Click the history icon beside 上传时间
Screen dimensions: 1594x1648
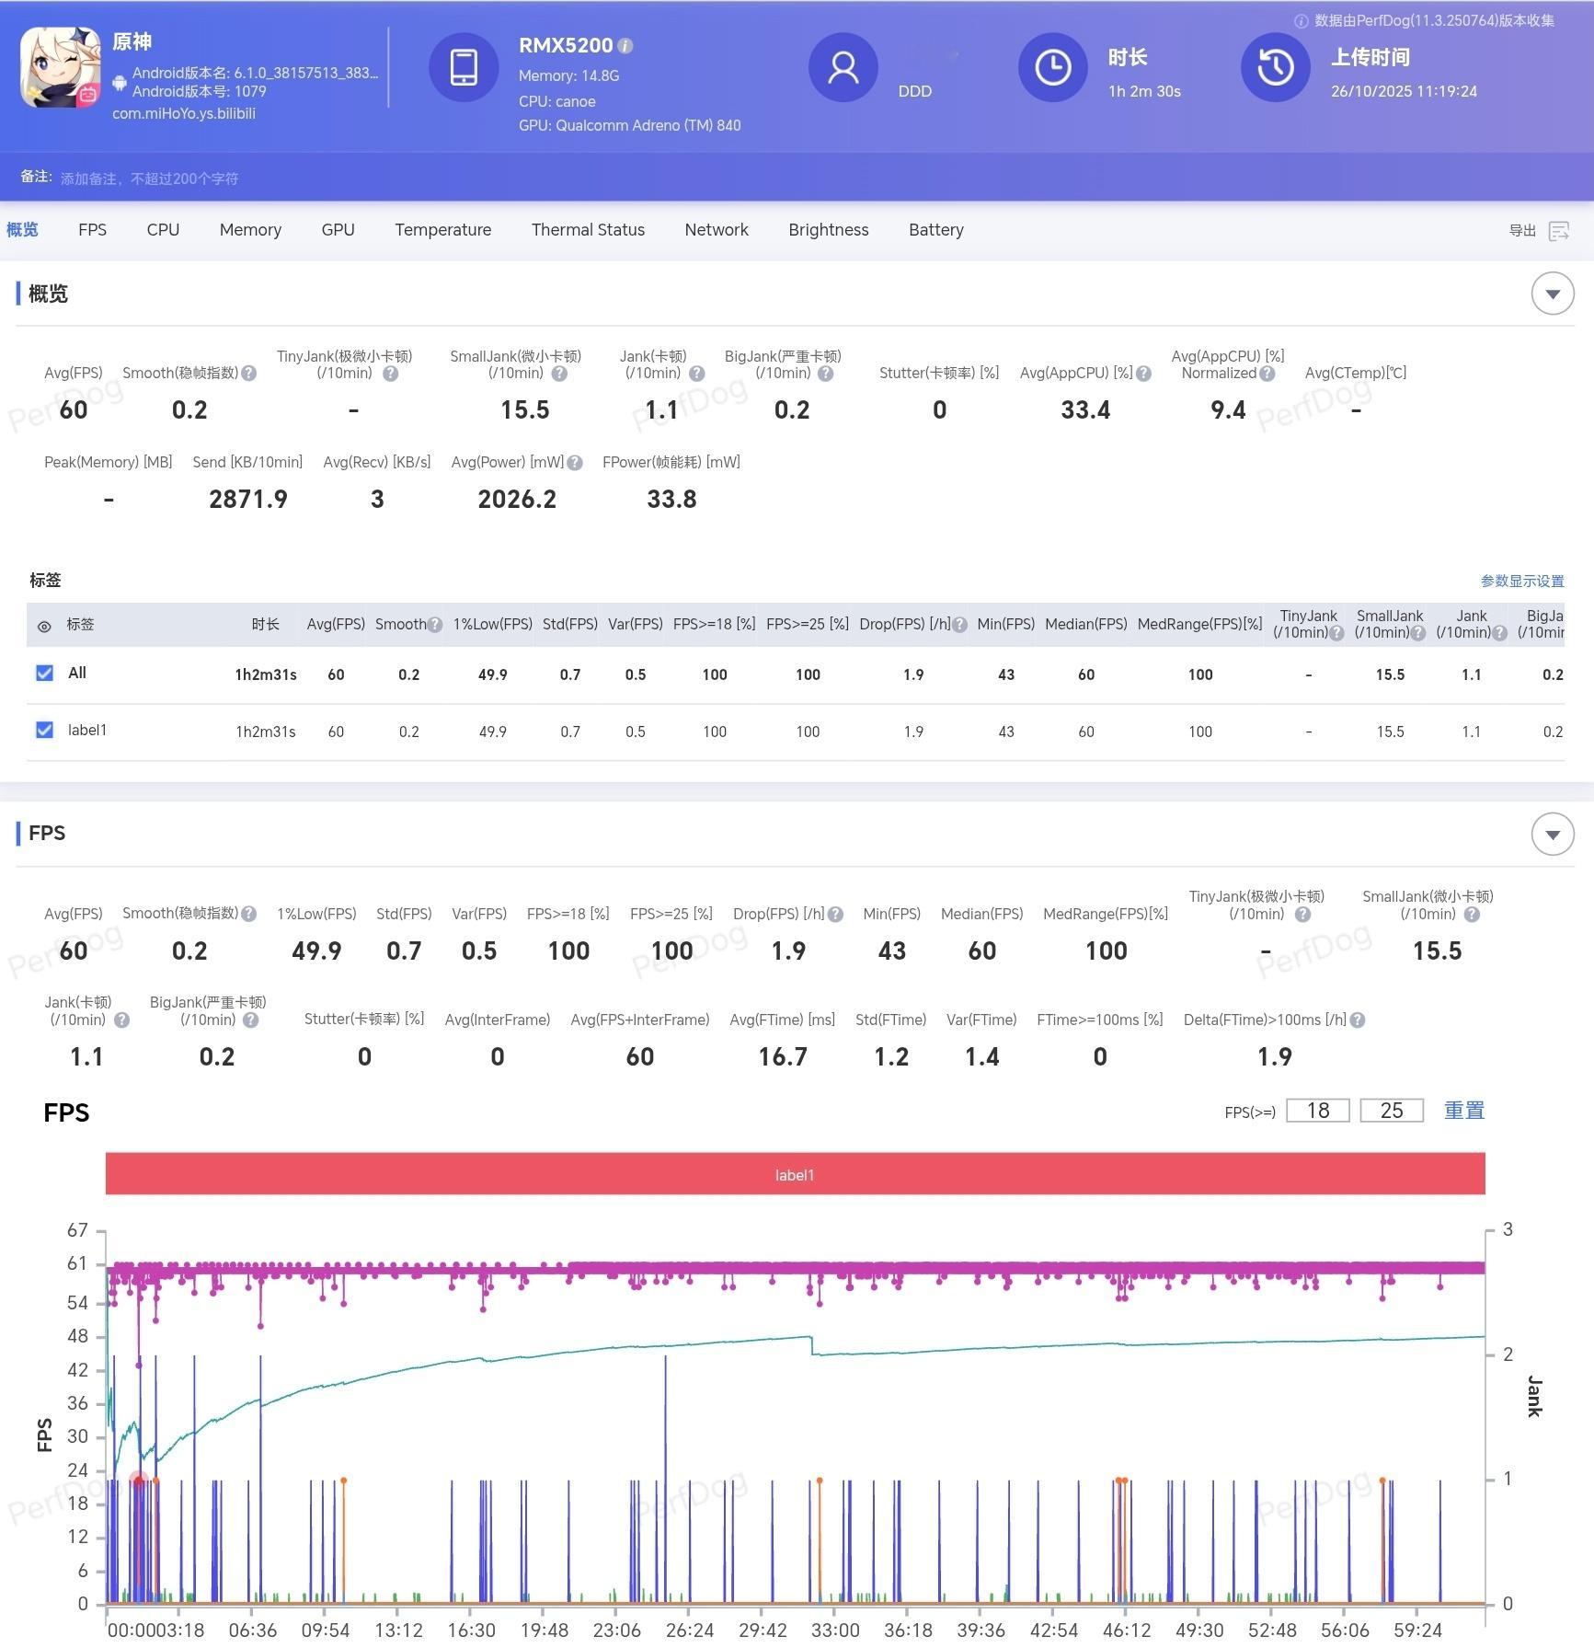(1276, 67)
